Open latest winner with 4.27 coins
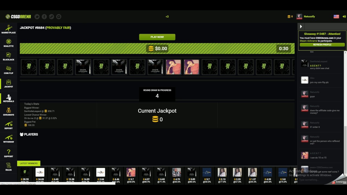 146,174
